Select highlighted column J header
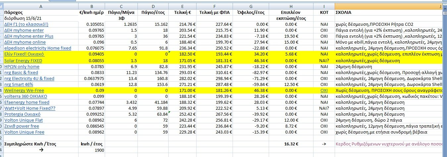The width and height of the screenshot is (447, 157). (x=388, y=6)
